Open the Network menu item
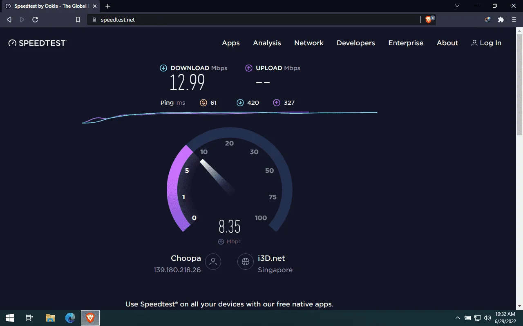The height and width of the screenshot is (326, 523). click(309, 43)
